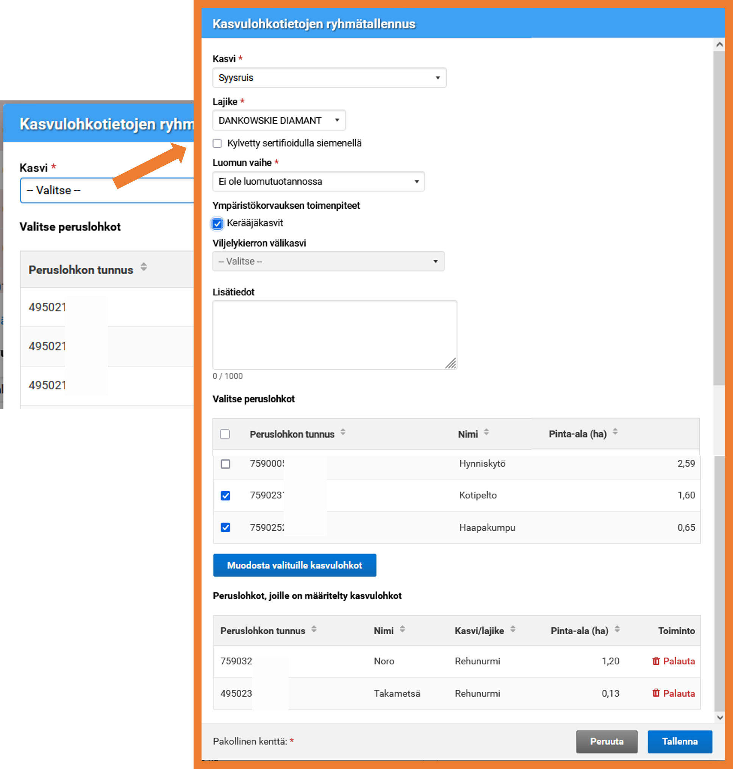Screen dimensions: 733x769
Task: Sort assigned parcels by Pinta-ala (ha)
Action: point(617,629)
